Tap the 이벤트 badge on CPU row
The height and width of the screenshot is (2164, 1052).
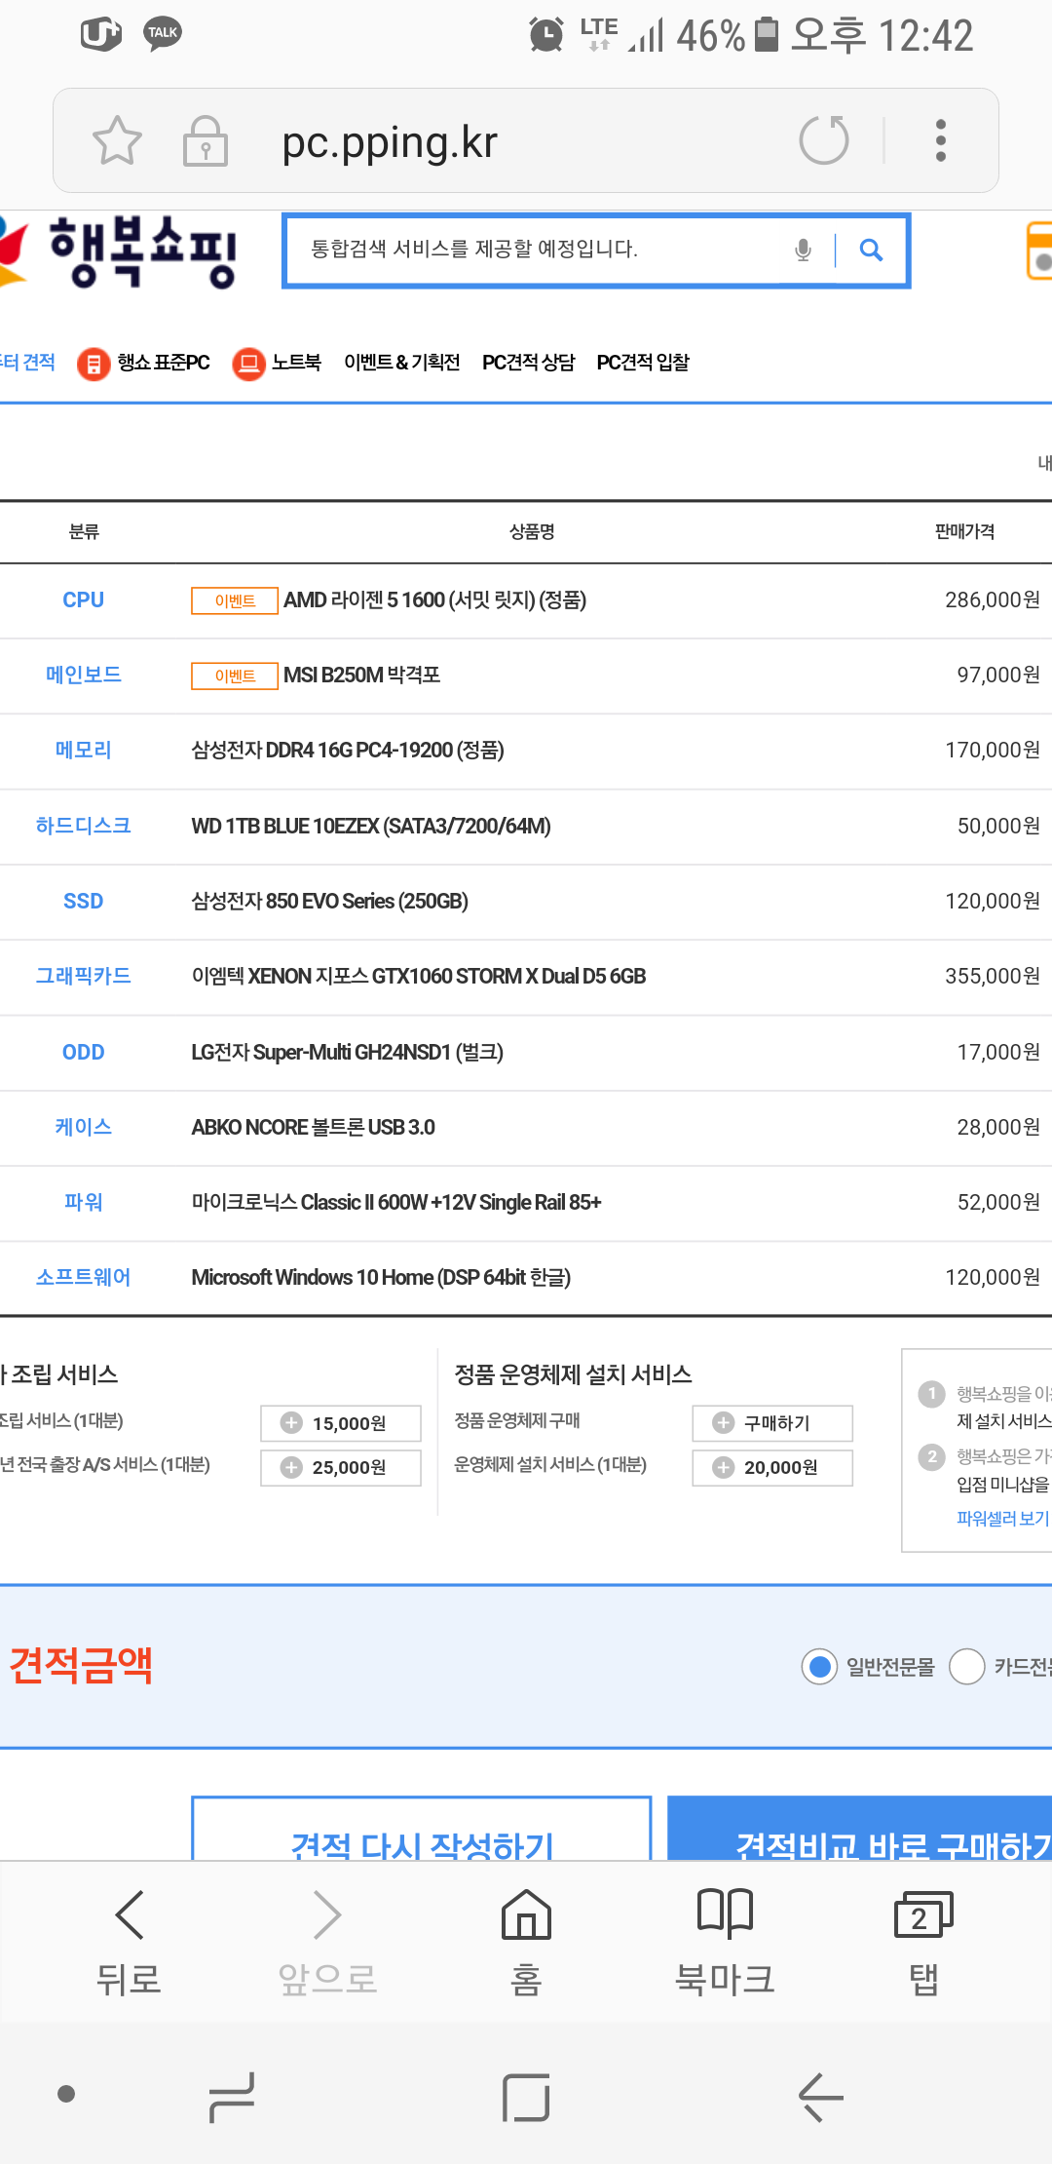235,601
